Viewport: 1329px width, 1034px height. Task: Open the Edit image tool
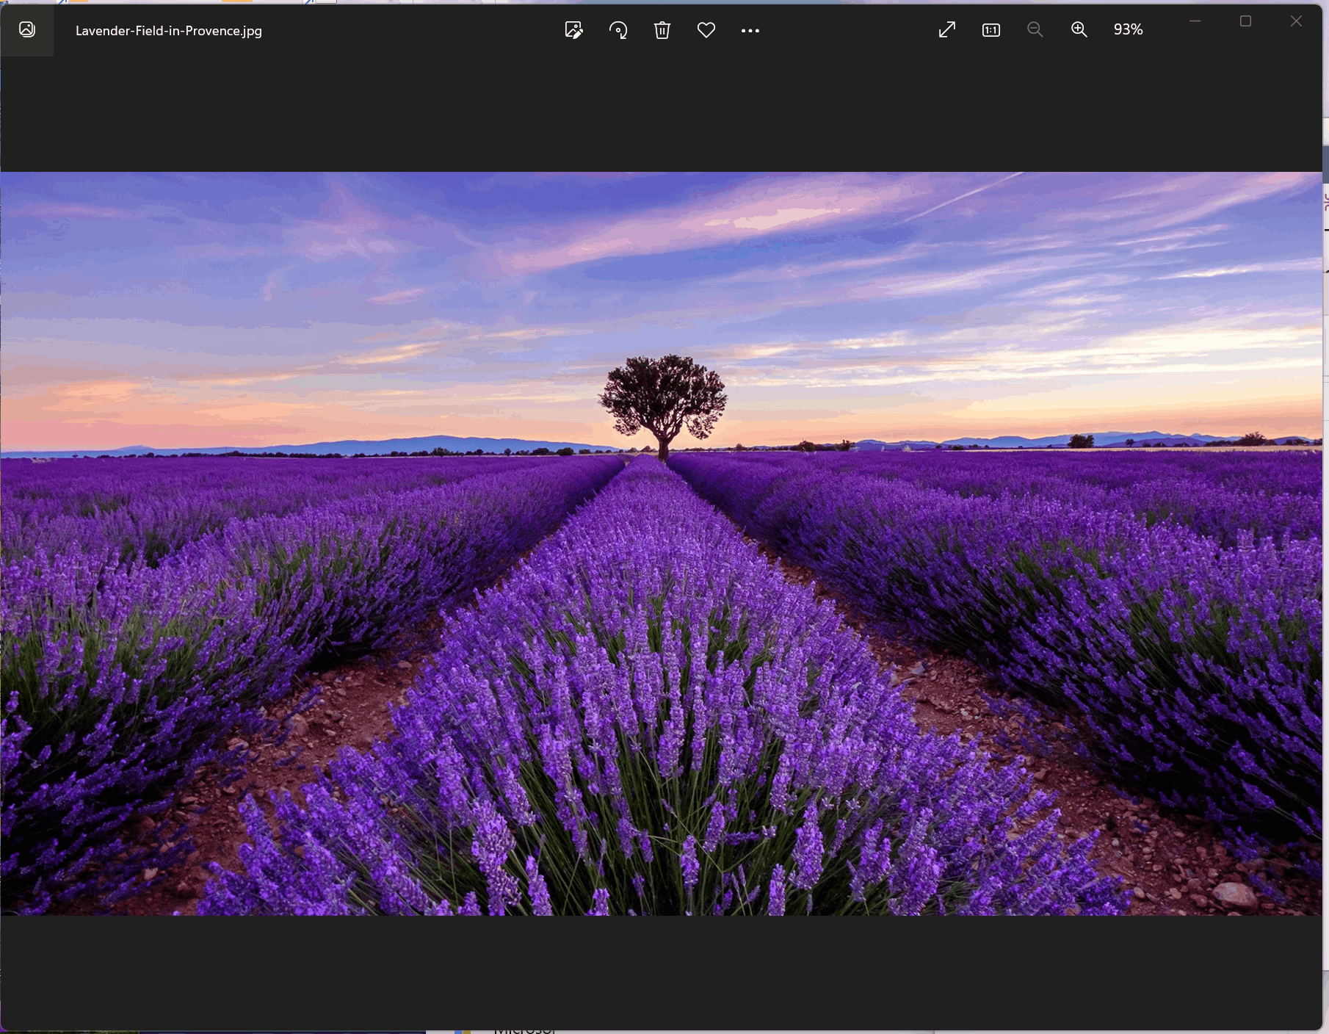[x=573, y=30]
